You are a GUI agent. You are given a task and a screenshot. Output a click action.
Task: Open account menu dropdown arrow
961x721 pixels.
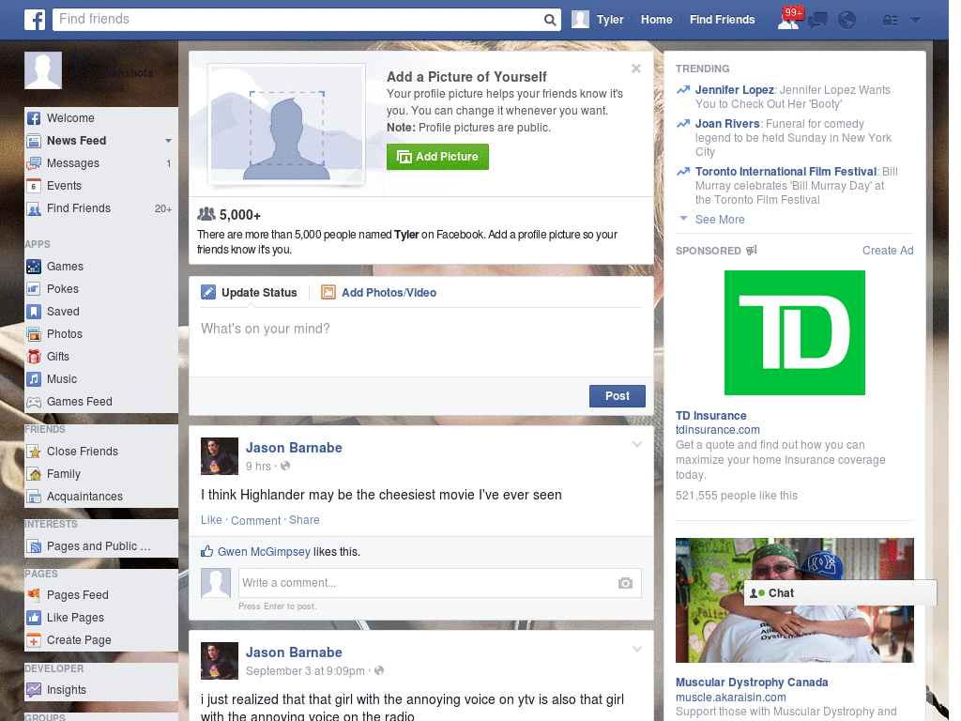(915, 21)
